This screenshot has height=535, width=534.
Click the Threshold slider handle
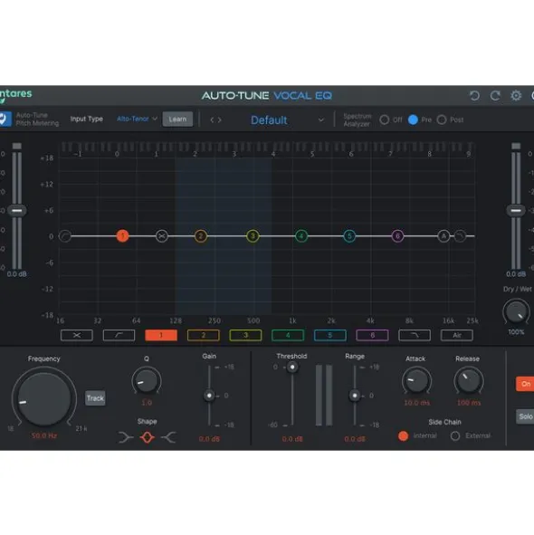coord(292,368)
